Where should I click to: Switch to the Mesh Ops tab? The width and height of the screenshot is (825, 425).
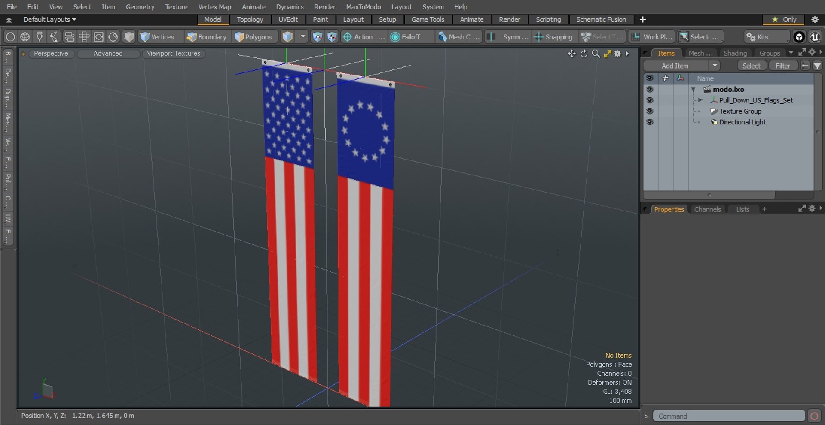click(x=700, y=53)
